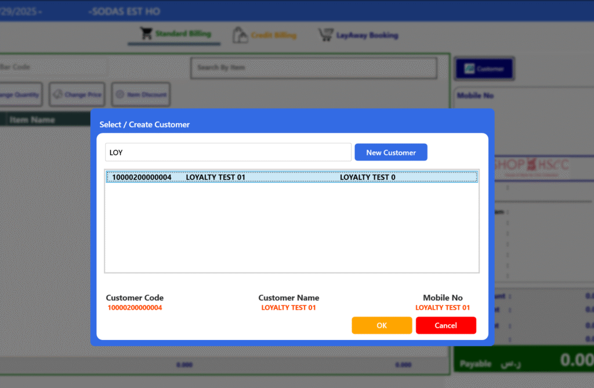Screen dimensions: 594x388
Task: Click the Item Discount gear icon
Action: pos(120,95)
